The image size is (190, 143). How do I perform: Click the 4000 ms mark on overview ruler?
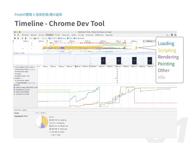pos(72,41)
